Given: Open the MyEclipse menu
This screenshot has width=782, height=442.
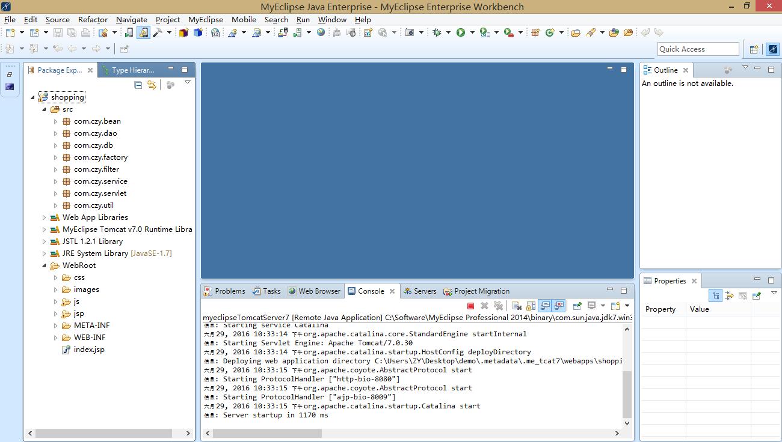Looking at the screenshot, I should pos(206,19).
